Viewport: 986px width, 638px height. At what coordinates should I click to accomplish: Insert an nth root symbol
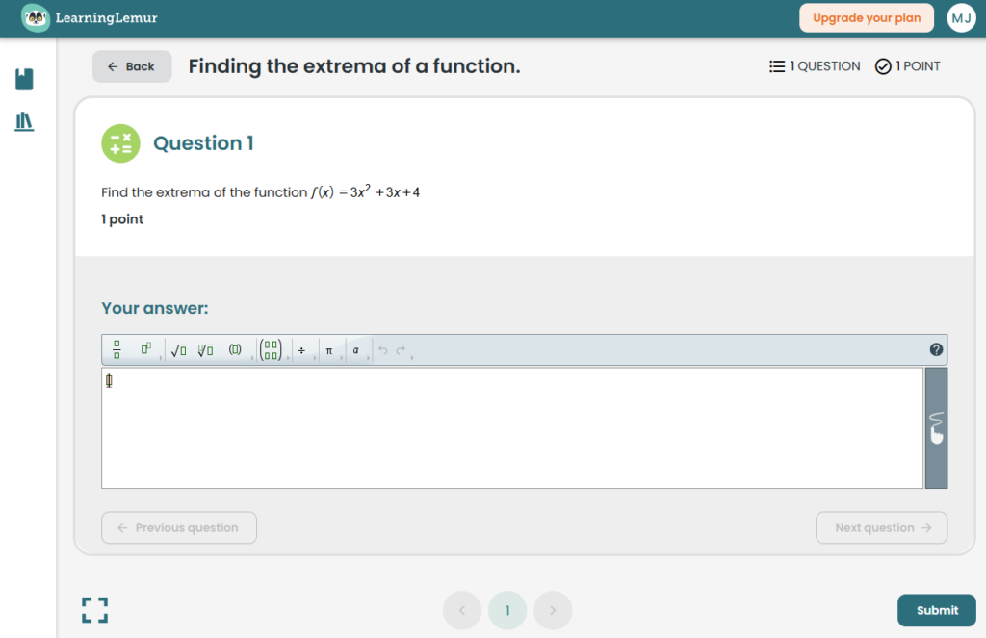pos(206,350)
